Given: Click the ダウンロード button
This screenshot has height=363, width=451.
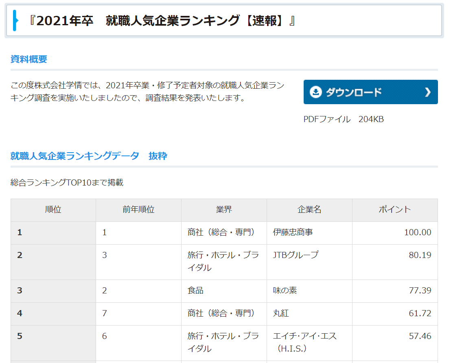Looking at the screenshot, I should coord(370,92).
